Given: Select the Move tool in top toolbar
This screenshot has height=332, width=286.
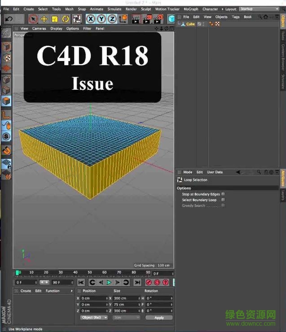Looking at the screenshot, I should tap(44, 19).
